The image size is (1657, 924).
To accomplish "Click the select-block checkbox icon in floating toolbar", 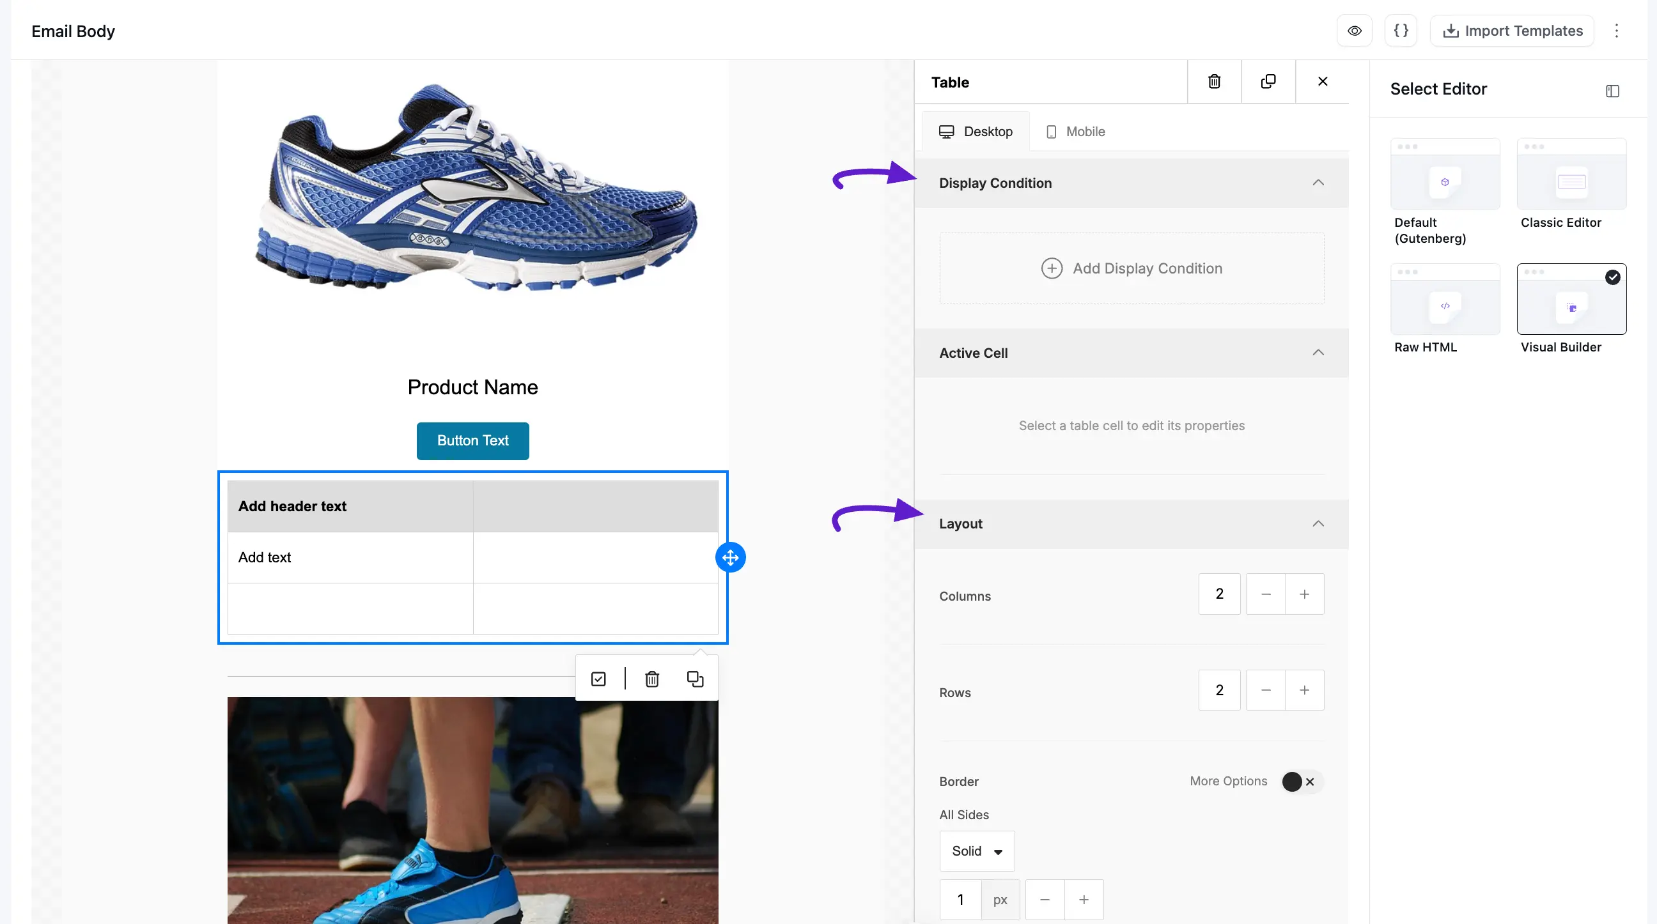I will pos(598,679).
